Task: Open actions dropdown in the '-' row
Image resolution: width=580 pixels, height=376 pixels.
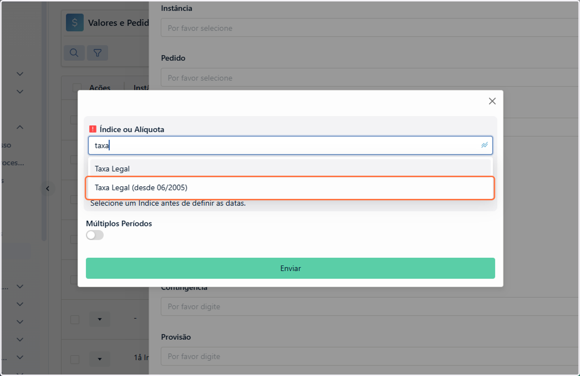Action: click(100, 320)
